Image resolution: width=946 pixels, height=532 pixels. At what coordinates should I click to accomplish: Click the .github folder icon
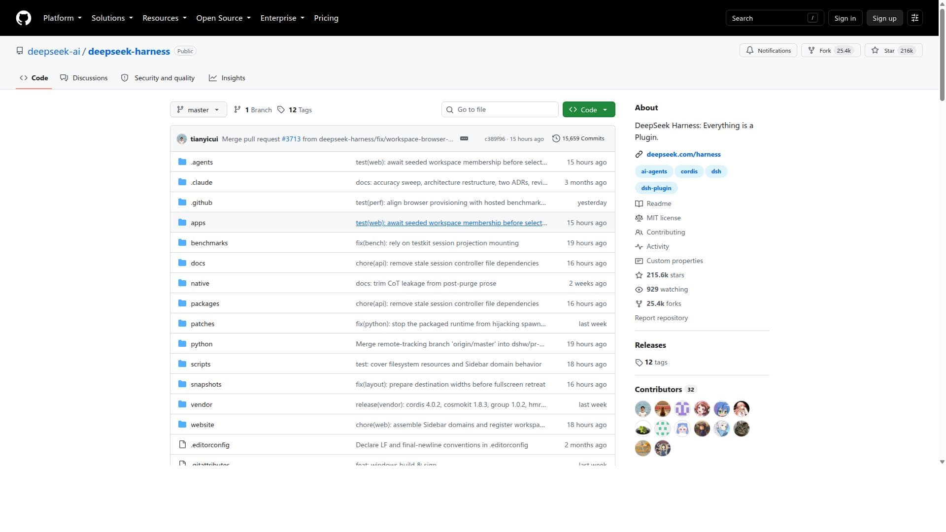click(182, 202)
